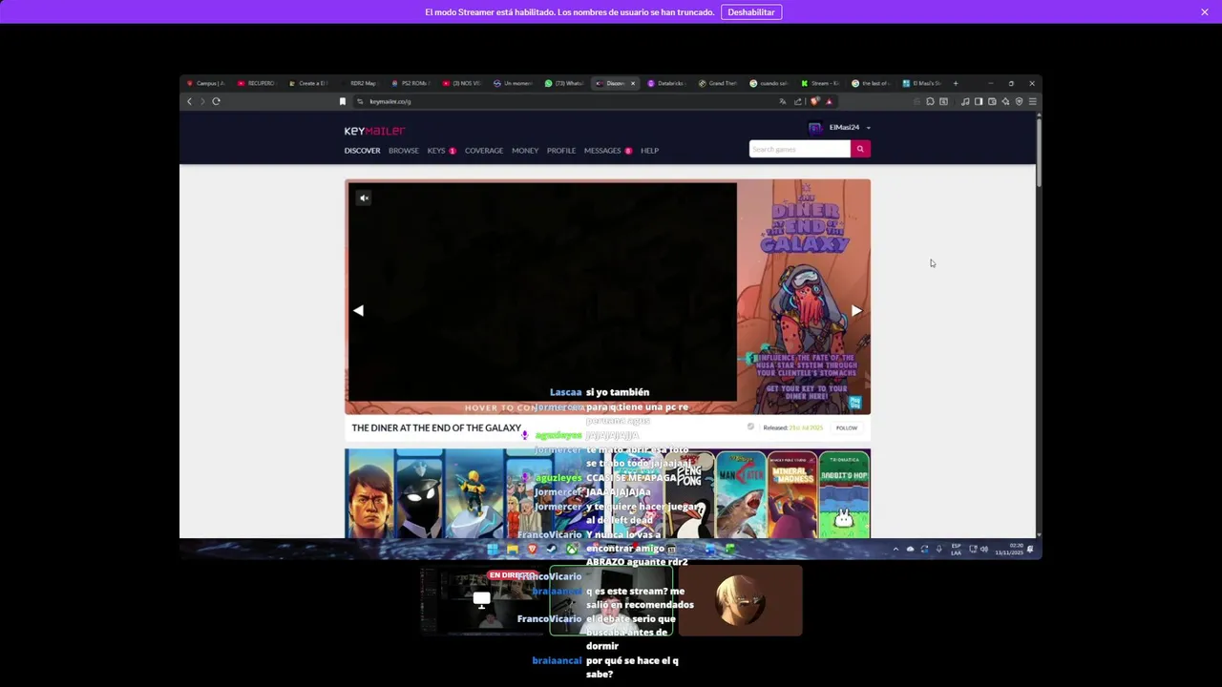Show previous featured game with left arrow
1222x687 pixels.
click(358, 310)
